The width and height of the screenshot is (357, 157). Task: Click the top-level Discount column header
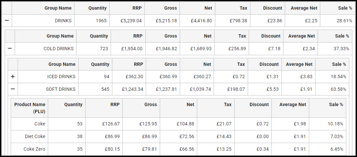[272, 8]
